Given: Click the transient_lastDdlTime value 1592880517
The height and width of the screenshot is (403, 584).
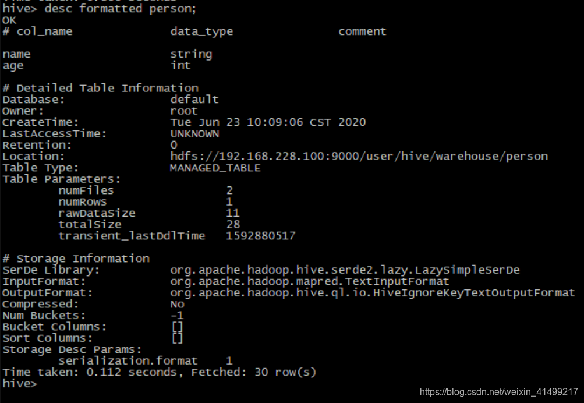Looking at the screenshot, I should pyautogui.click(x=261, y=236).
